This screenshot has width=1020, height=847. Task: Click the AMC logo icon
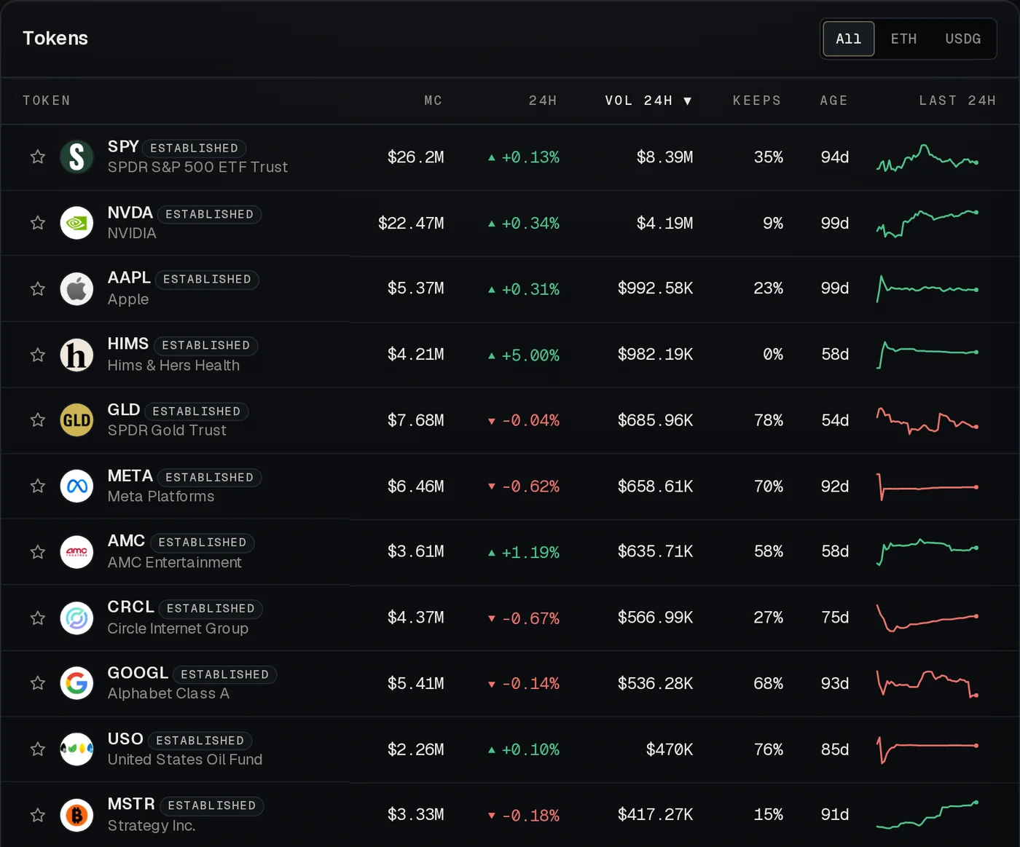(76, 552)
